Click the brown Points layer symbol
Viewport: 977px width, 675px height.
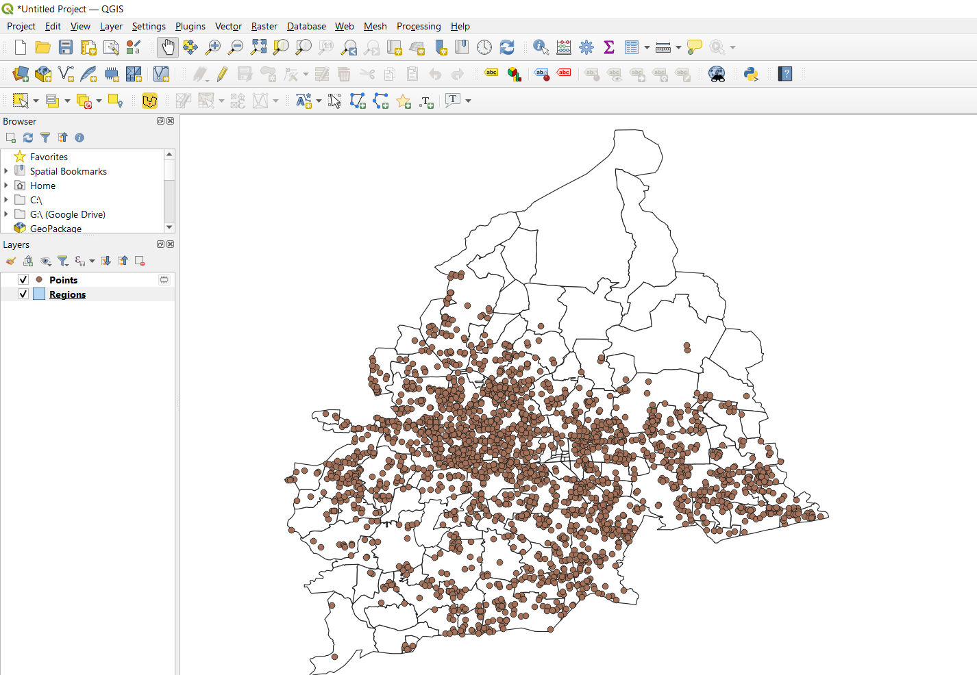[39, 279]
